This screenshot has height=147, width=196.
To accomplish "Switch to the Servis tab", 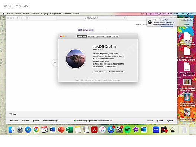I will pyautogui.click(x=115, y=36).
